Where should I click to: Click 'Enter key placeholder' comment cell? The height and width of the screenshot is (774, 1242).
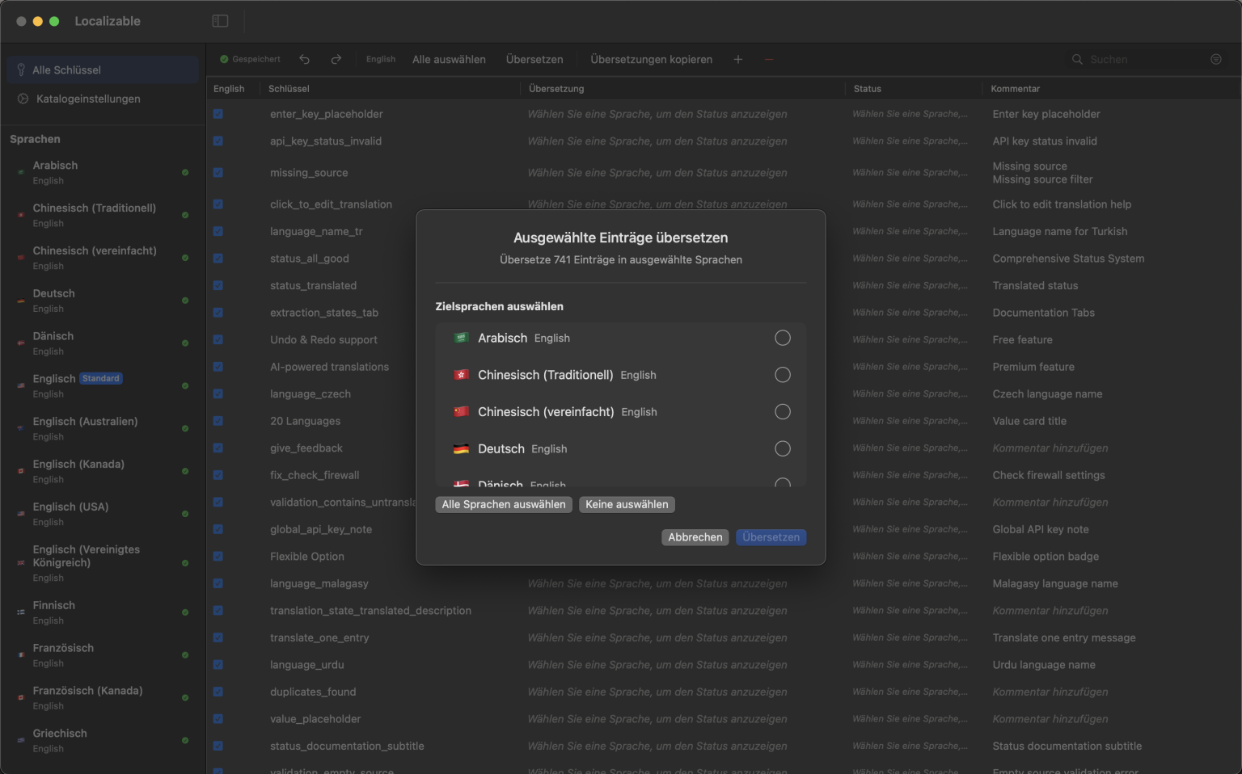1046,114
